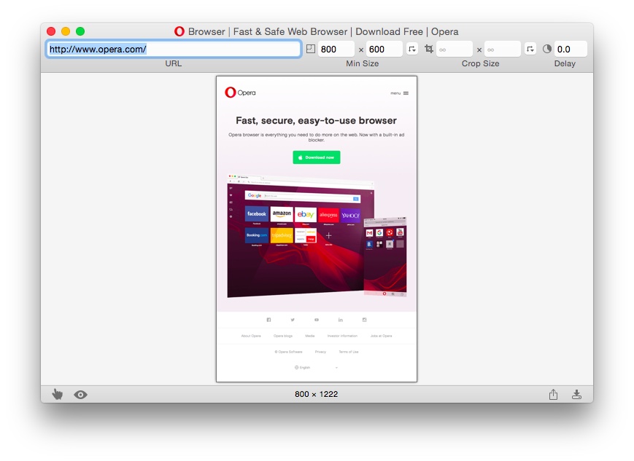
Task: Click the green Download now button in preview
Action: 317,157
